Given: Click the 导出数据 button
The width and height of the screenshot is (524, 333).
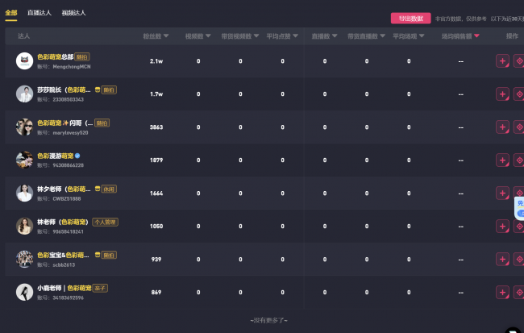Looking at the screenshot, I should [x=410, y=19].
